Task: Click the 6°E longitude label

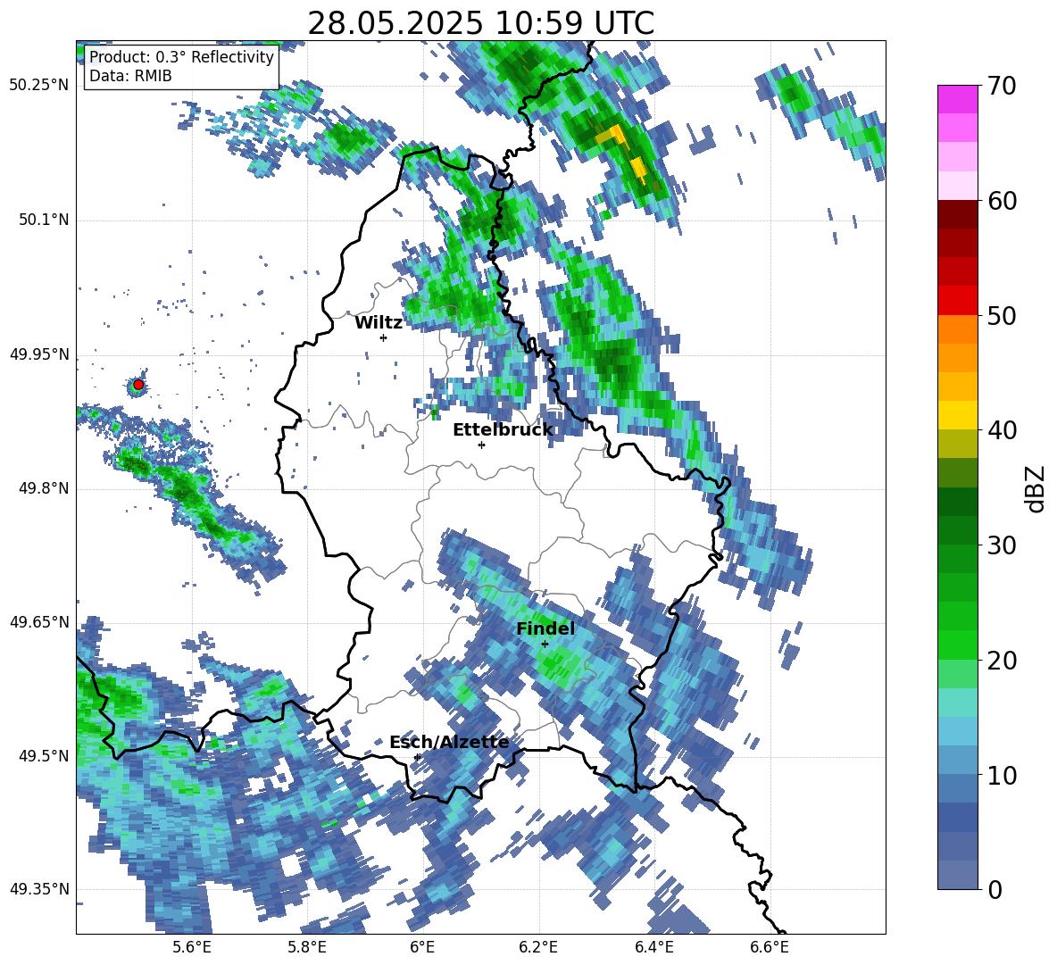Action: [x=422, y=947]
